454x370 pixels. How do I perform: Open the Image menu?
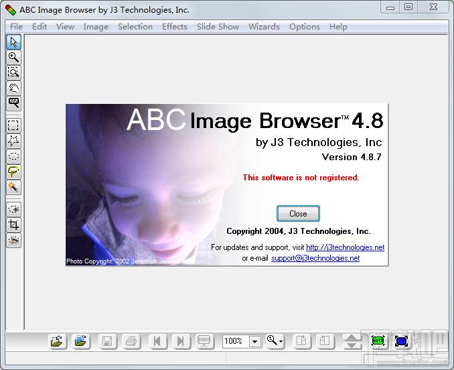(x=96, y=27)
